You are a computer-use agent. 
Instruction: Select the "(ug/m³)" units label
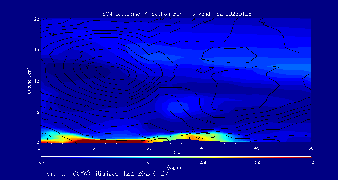[176, 167]
